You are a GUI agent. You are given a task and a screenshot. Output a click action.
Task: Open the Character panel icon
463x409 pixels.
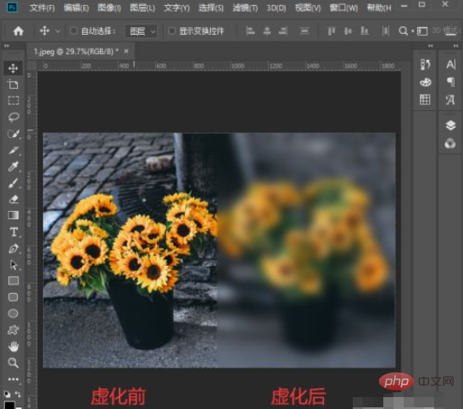click(x=450, y=64)
